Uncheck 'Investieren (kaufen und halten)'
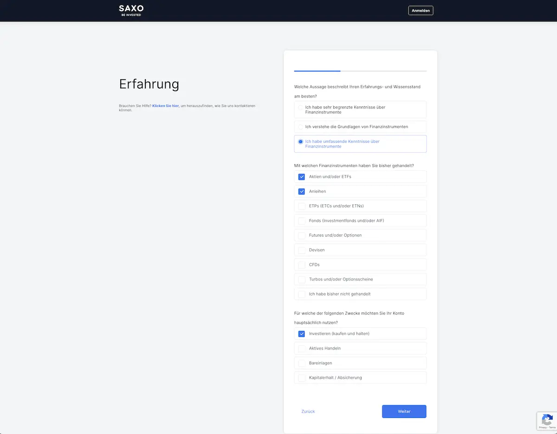 coord(302,334)
